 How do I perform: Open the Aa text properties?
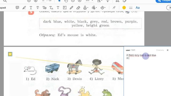tap(138, 8)
